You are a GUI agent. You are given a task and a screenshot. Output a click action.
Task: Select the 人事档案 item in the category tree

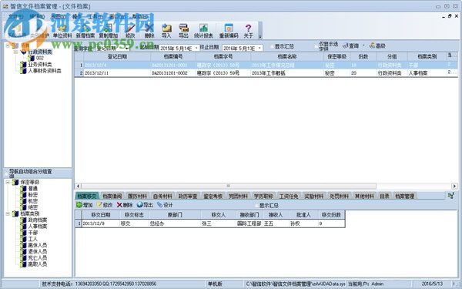(x=38, y=226)
